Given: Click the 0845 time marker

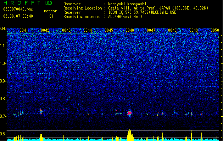Looking at the screenshot, I should 108,30.
